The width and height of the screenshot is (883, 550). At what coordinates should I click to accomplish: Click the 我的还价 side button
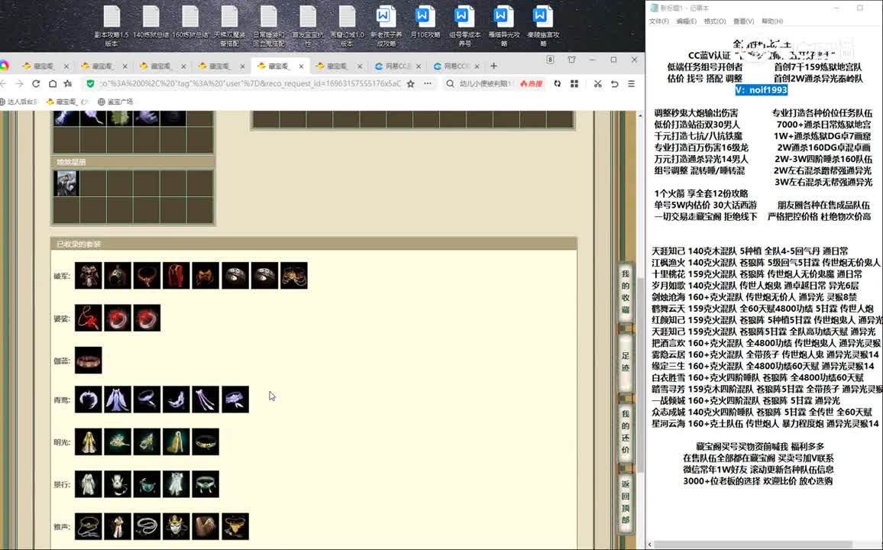(625, 432)
